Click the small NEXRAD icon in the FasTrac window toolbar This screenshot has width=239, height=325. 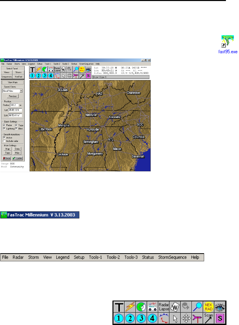(82, 70)
